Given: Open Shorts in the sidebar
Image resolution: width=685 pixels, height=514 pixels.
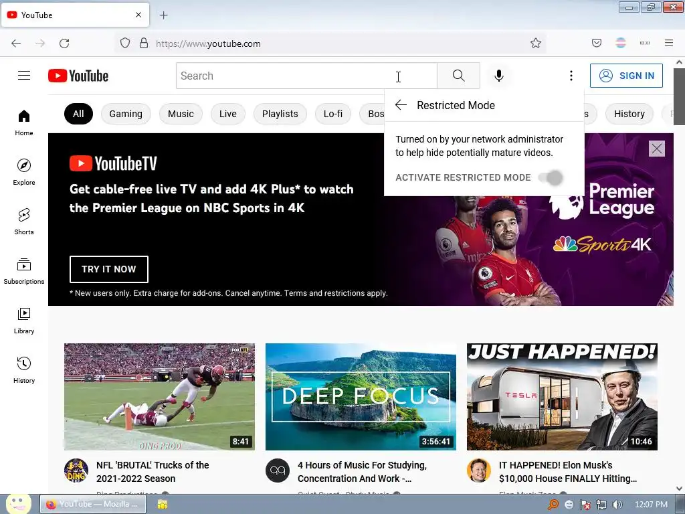Looking at the screenshot, I should tap(24, 222).
